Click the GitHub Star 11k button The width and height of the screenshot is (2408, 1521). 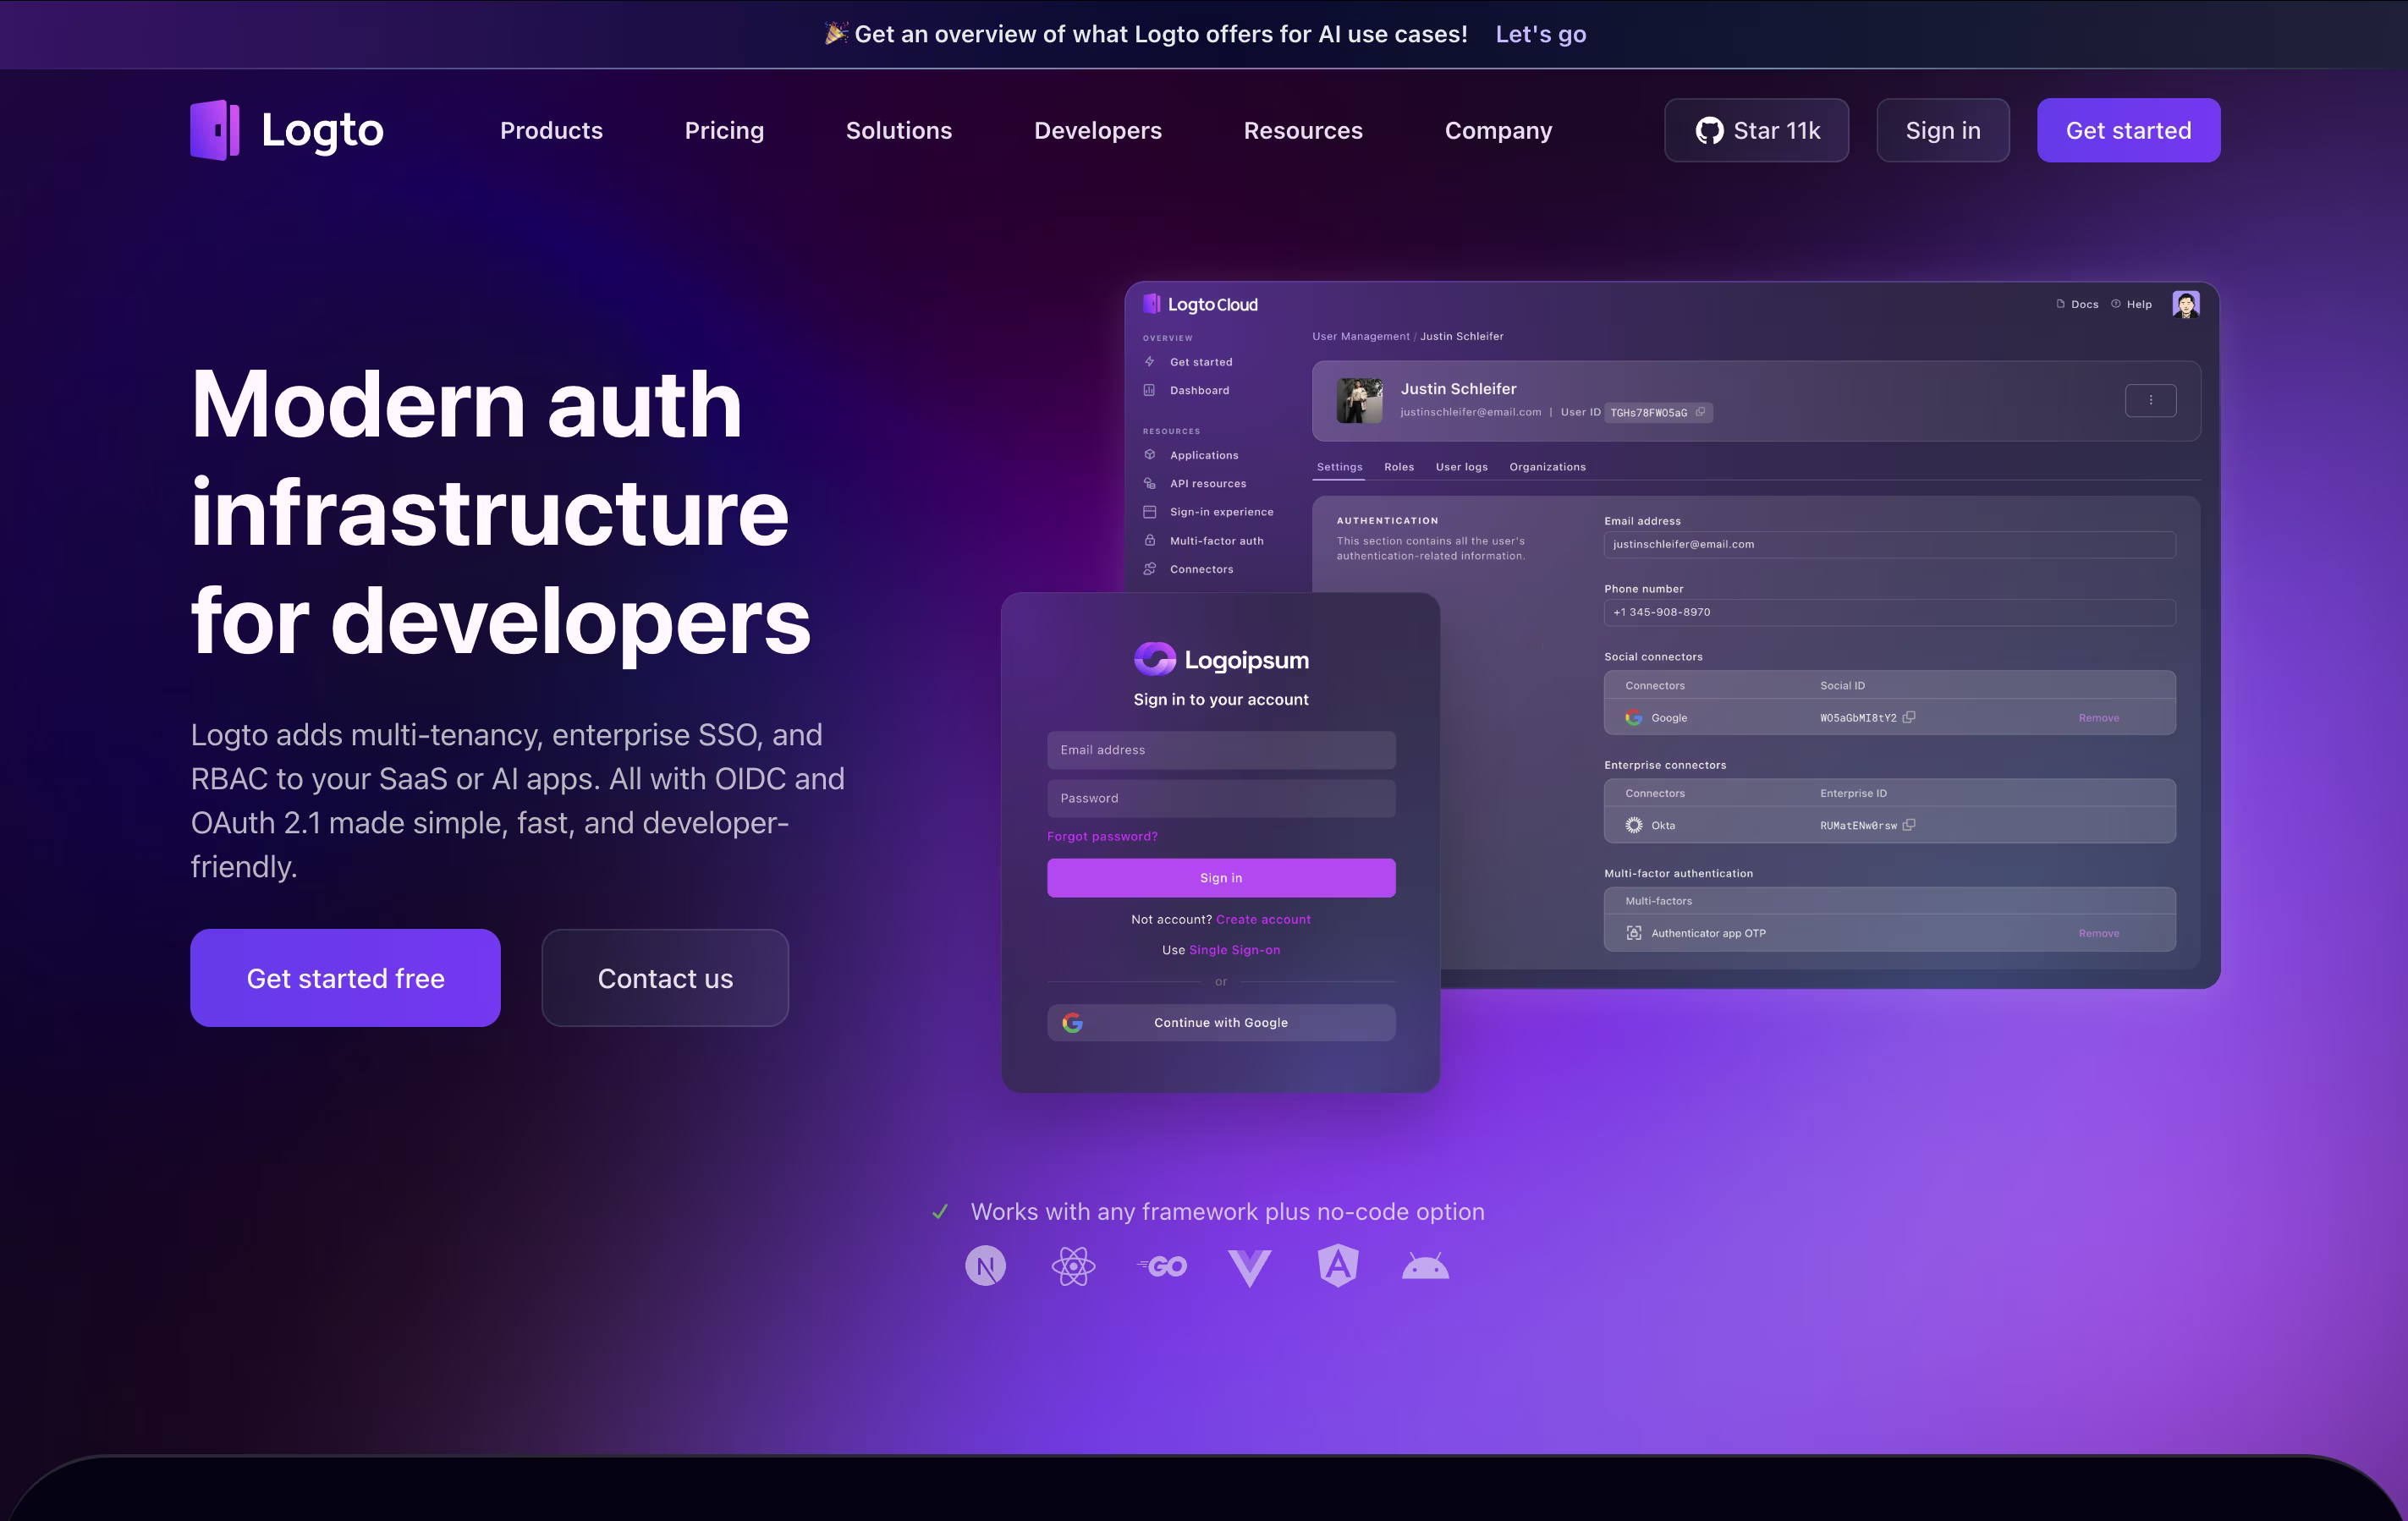1756,130
